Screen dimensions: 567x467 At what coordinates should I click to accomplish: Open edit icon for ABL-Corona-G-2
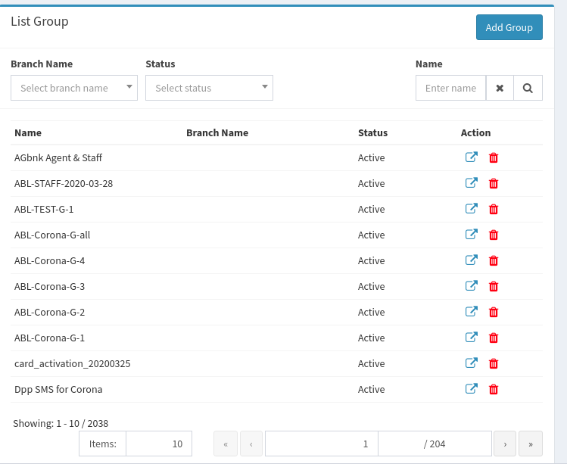[471, 312]
